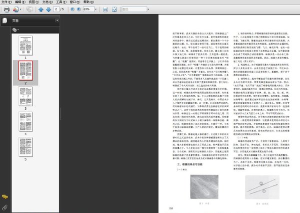This screenshot has height=213, width=300.
Task: Open the 视图 menu
Action: [x=33, y=2]
